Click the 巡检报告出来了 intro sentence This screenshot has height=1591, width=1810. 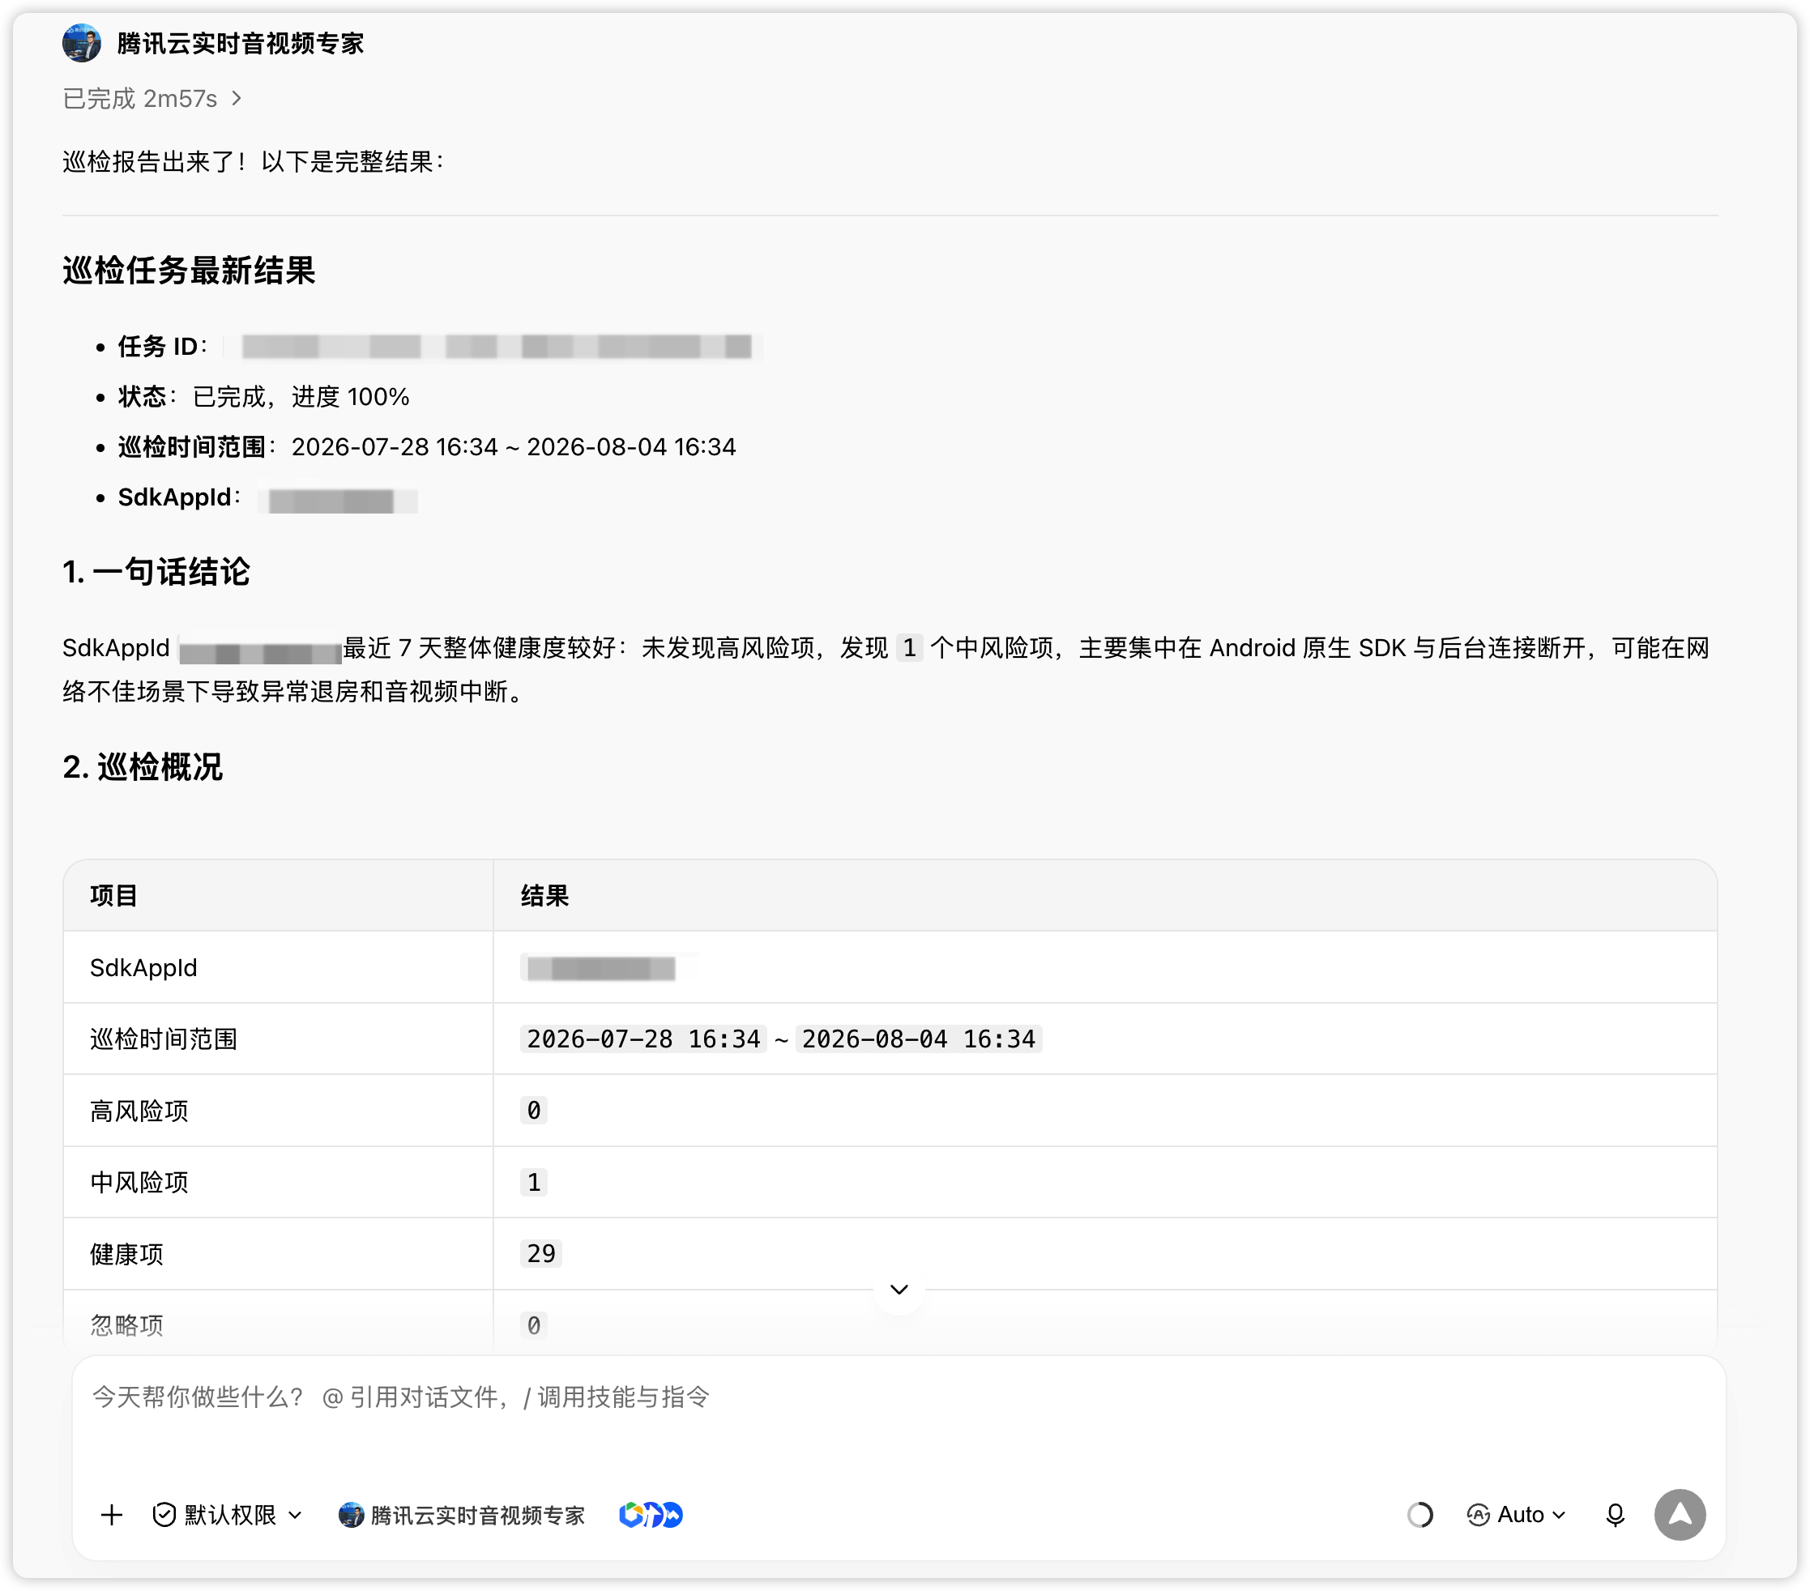[x=254, y=161]
